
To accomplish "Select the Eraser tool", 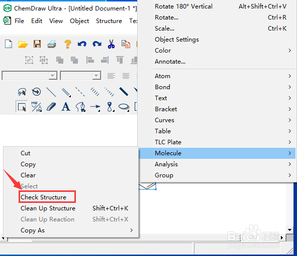I will point(51,107).
